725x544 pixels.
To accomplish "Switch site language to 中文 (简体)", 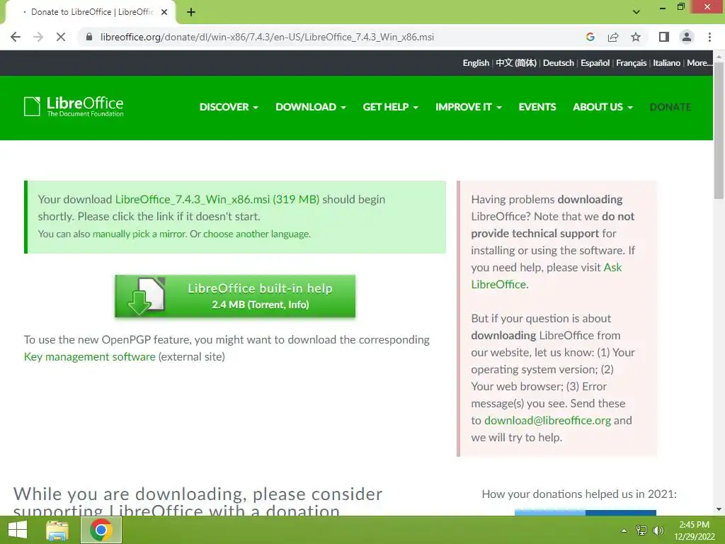I will pos(516,63).
